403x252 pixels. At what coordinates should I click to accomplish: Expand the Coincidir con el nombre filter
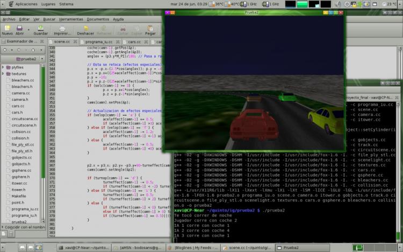(3, 228)
